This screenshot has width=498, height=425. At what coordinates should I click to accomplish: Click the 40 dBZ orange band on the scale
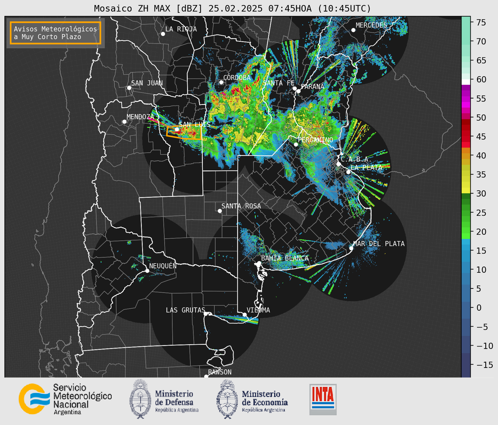[466, 155]
